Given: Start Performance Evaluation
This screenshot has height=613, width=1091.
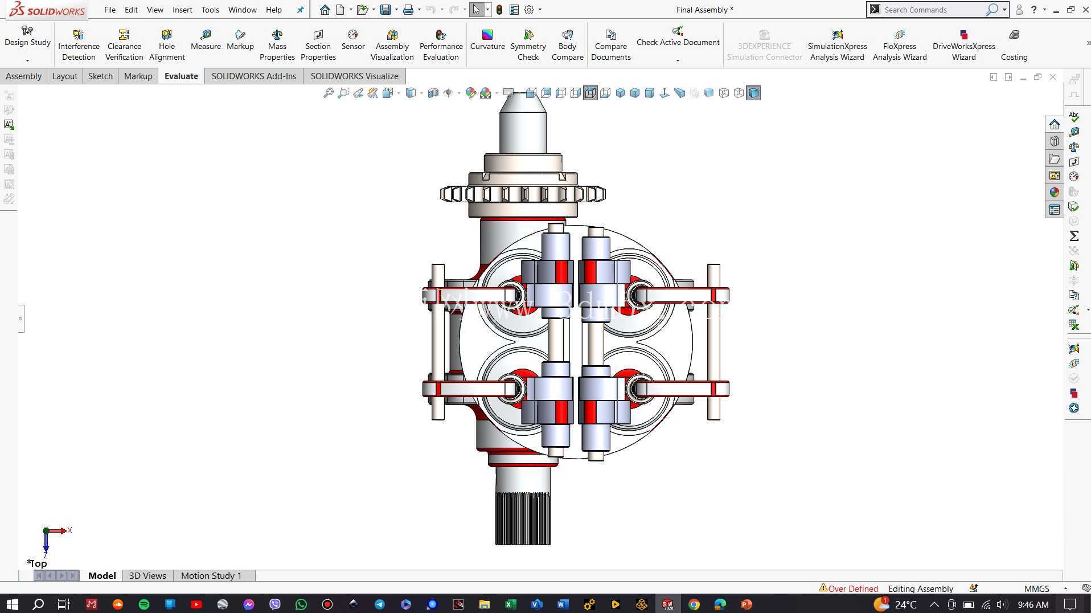Looking at the screenshot, I should tap(441, 45).
